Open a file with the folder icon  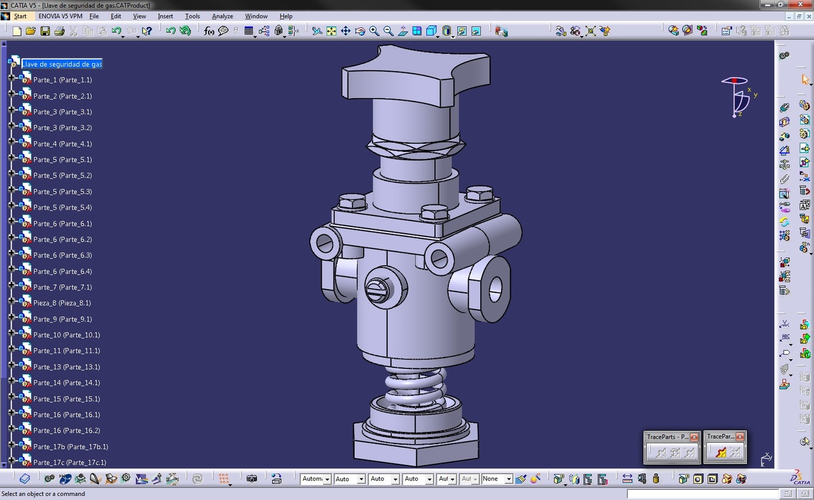click(x=31, y=31)
